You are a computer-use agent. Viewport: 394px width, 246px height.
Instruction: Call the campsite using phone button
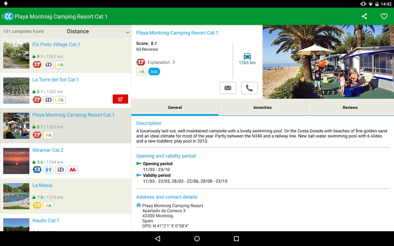pyautogui.click(x=249, y=88)
